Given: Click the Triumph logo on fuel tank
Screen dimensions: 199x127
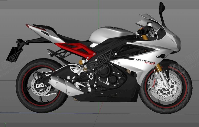Looking at the screenshot, I should click(114, 28).
